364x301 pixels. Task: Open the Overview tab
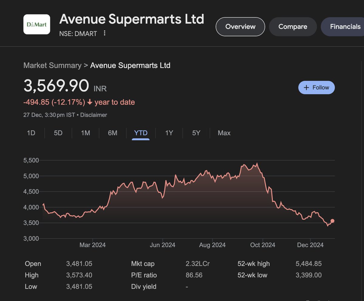coord(240,27)
